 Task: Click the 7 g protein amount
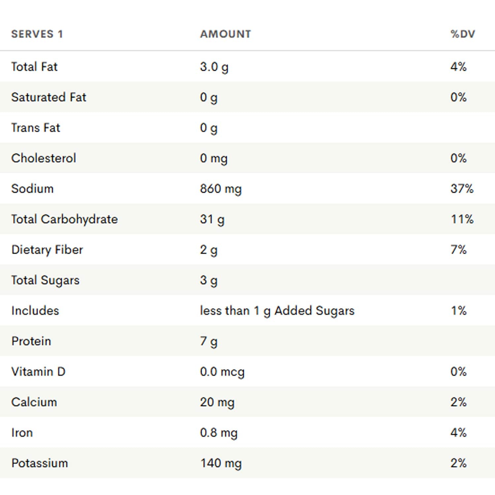[209, 341]
